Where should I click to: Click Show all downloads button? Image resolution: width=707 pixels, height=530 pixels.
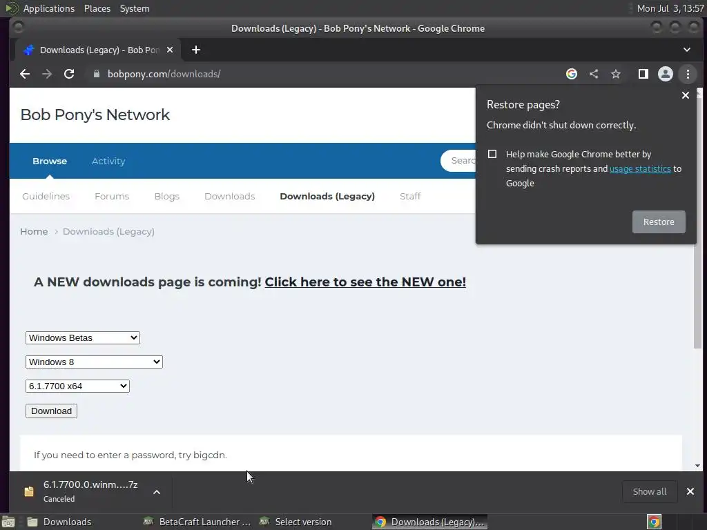click(x=650, y=491)
